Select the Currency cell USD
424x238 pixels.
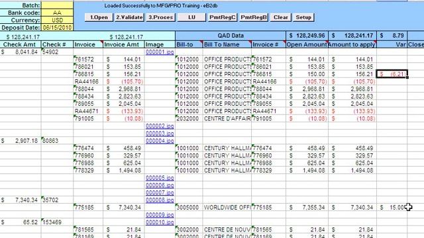click(x=57, y=20)
